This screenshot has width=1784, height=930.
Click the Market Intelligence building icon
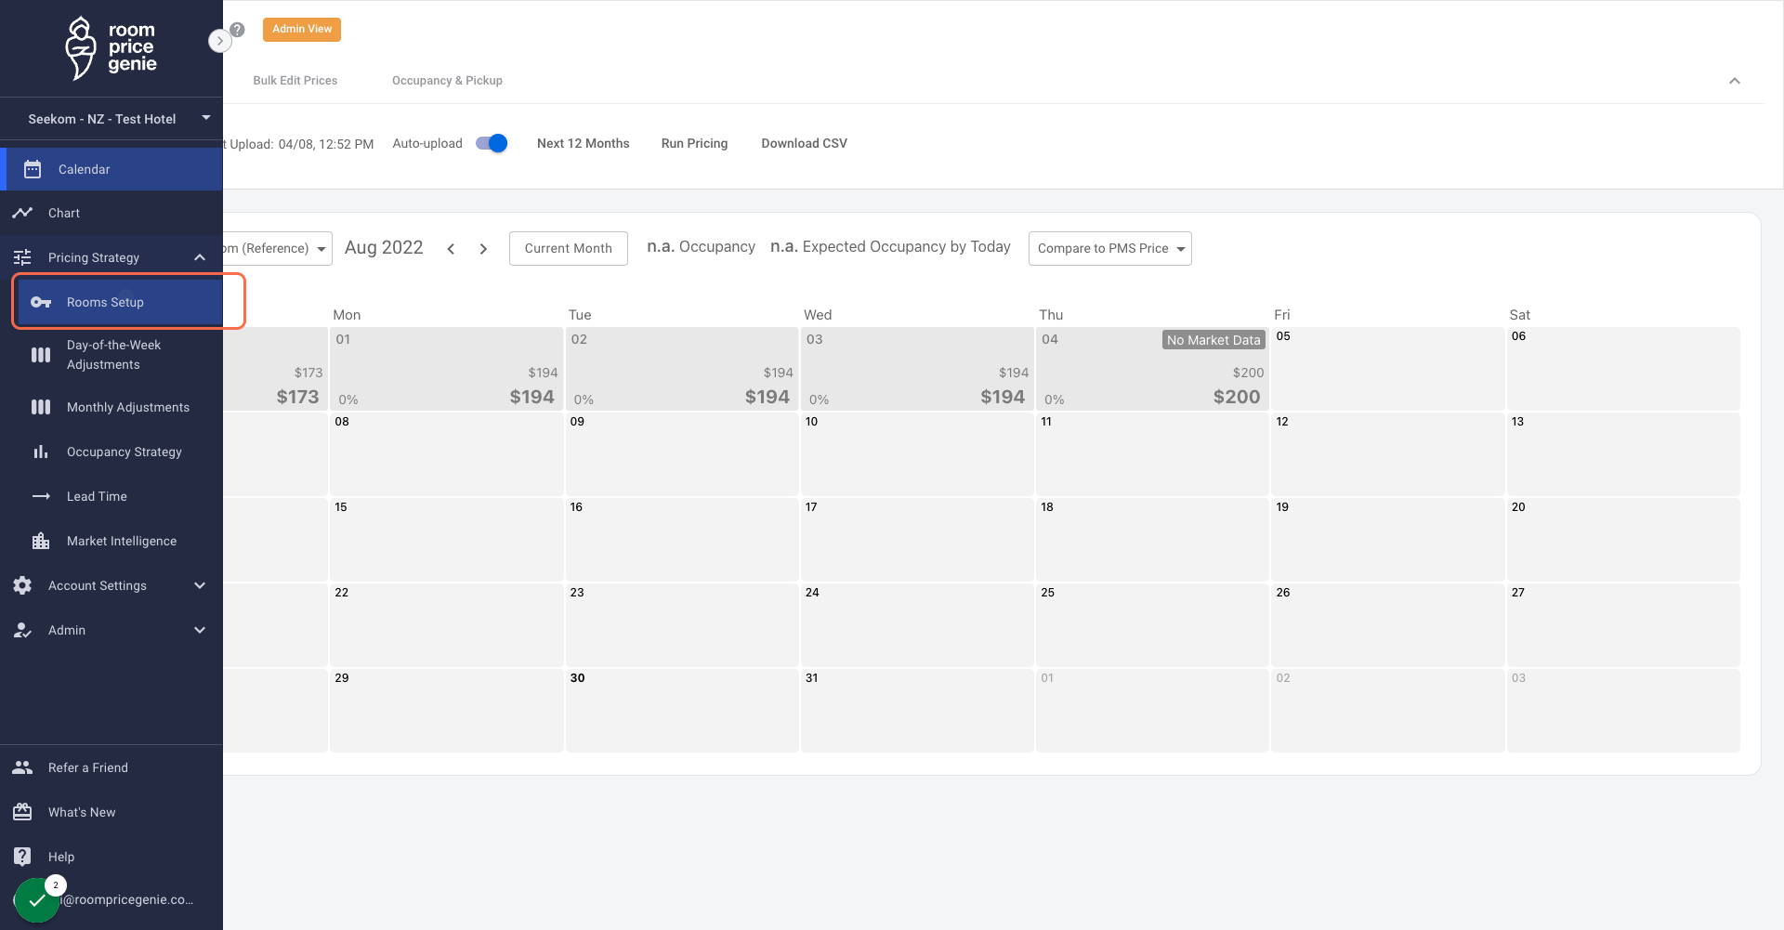41,541
